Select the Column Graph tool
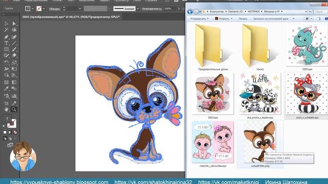The image size is (328, 184). tap(14, 96)
